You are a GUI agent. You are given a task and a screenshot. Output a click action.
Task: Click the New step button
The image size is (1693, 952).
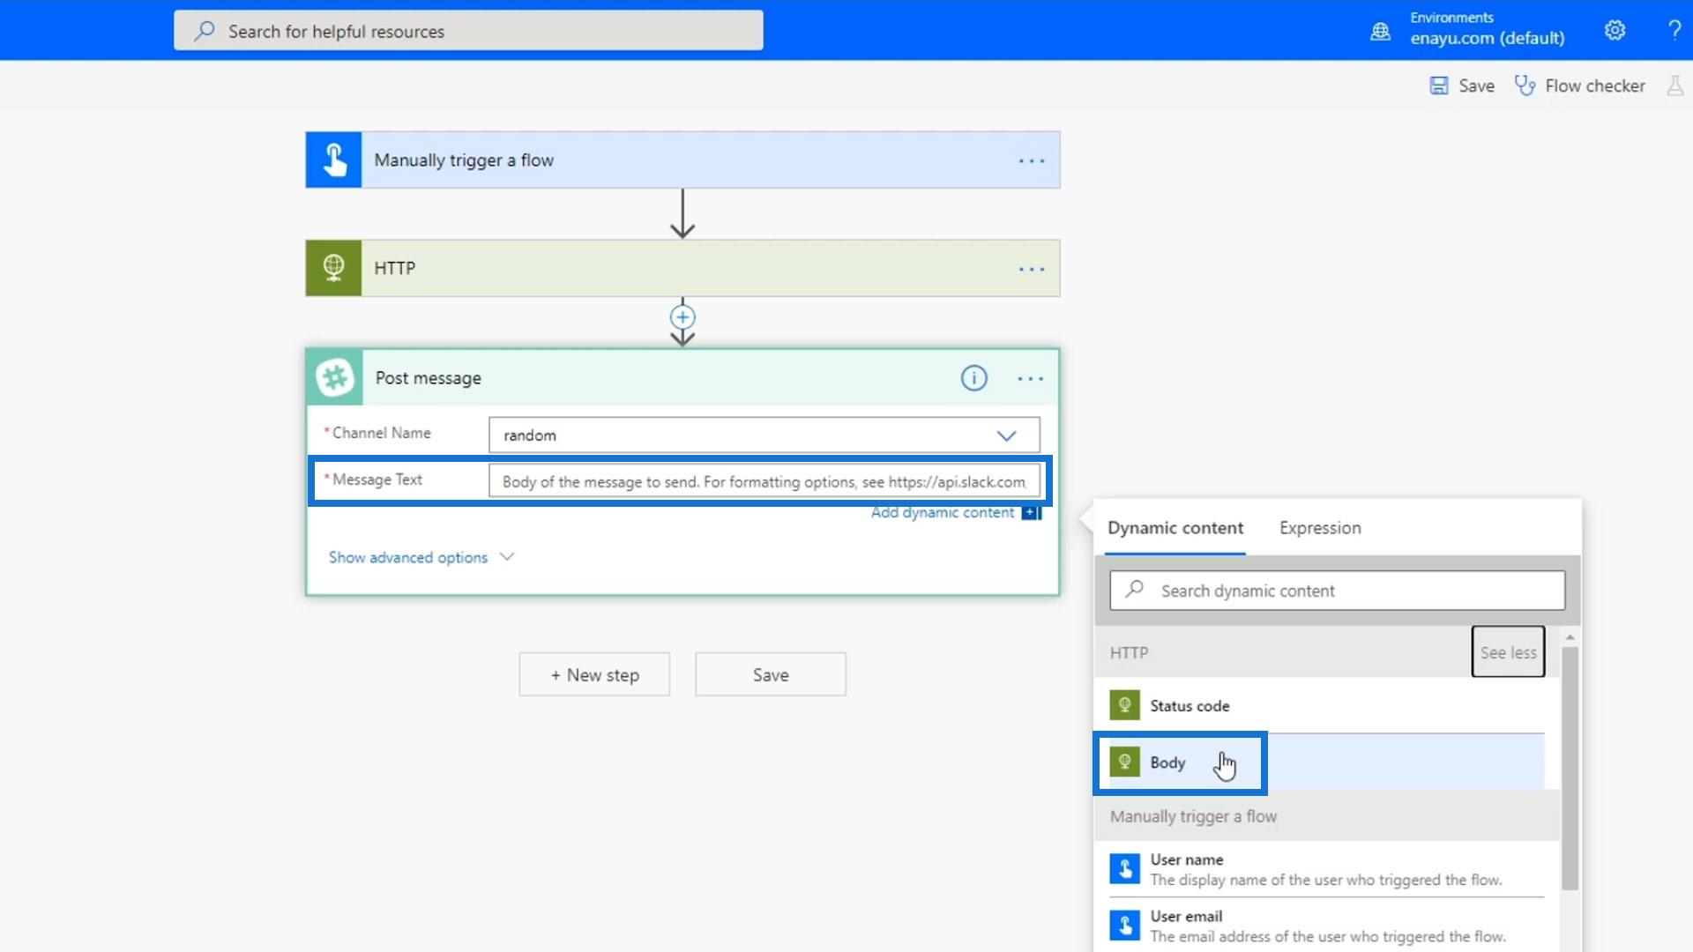[x=594, y=674]
